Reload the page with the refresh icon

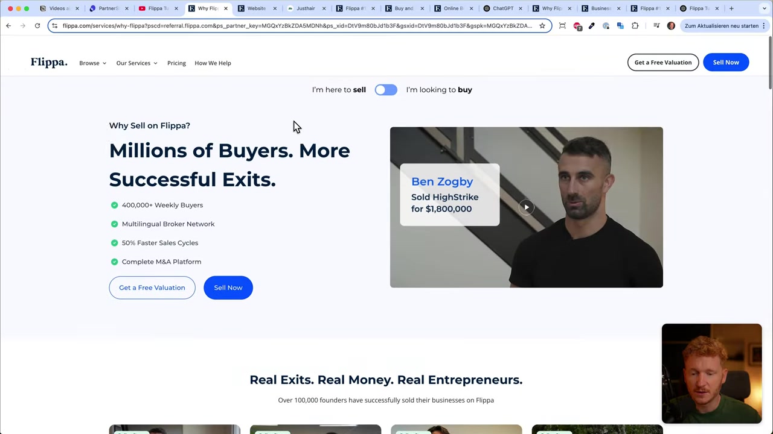point(37,26)
